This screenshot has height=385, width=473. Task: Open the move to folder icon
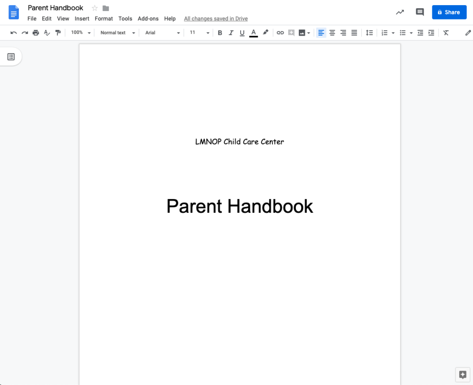106,8
